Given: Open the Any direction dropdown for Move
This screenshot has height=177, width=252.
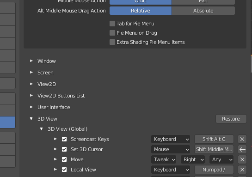Looking at the screenshot, I should [x=221, y=159].
